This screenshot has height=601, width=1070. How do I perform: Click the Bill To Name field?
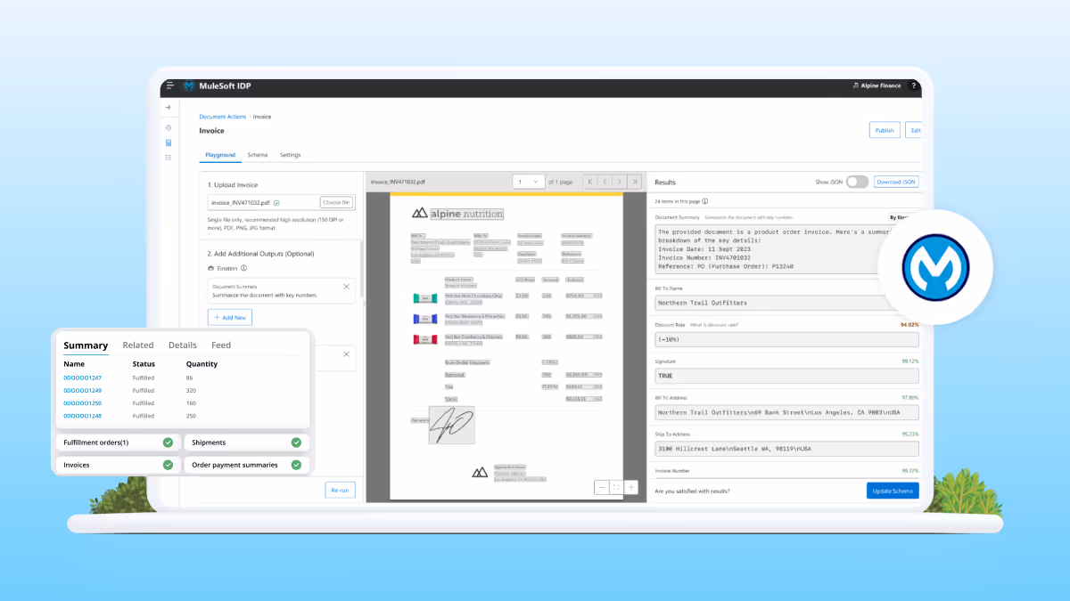(x=786, y=303)
